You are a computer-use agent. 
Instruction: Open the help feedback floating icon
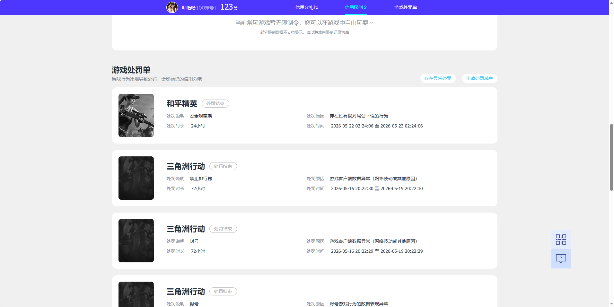[x=561, y=259]
